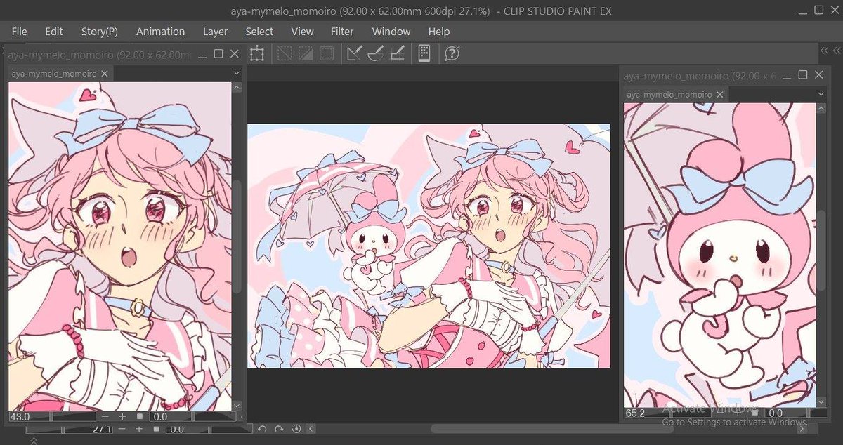Open the Window menu
The width and height of the screenshot is (843, 445).
(x=391, y=32)
